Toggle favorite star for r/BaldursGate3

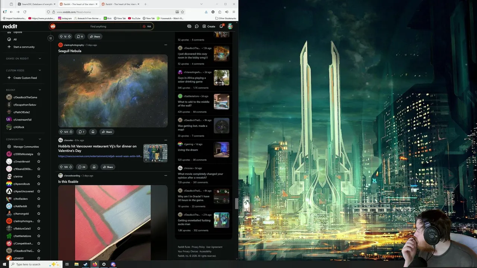[x=38, y=229]
